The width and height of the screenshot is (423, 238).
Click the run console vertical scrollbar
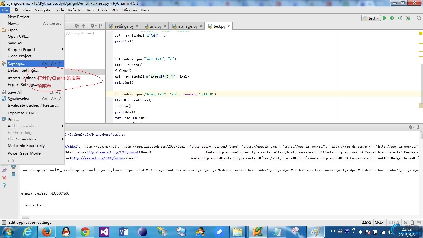click(x=421, y=135)
